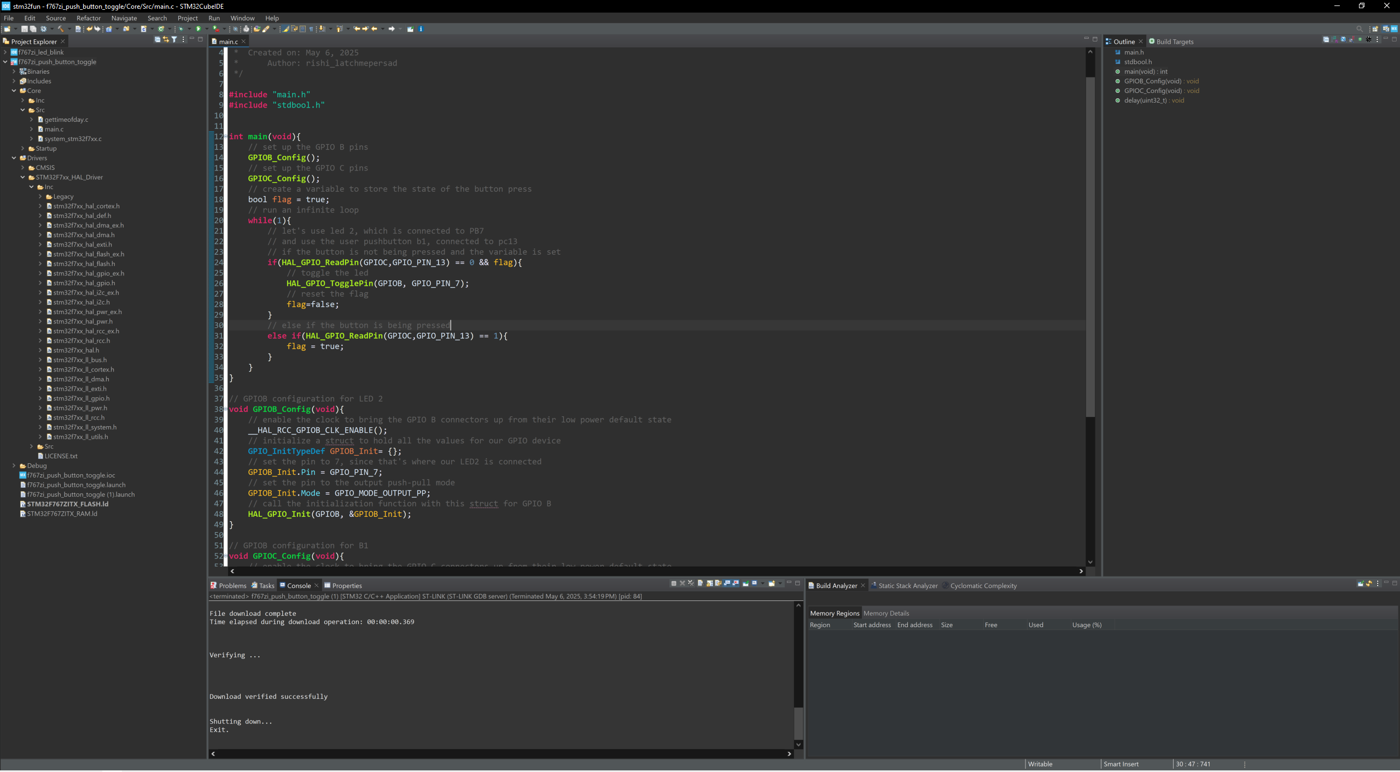This screenshot has height=772, width=1400.
Task: Click the Project Explorer filter funnel icon
Action: (174, 39)
